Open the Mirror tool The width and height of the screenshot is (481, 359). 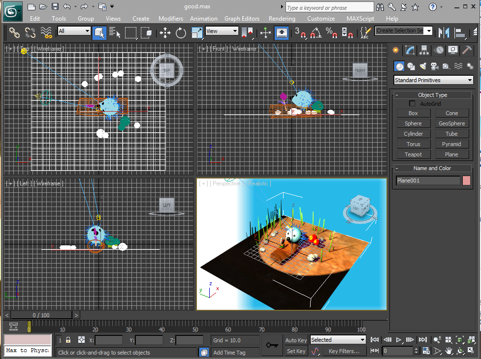click(444, 32)
